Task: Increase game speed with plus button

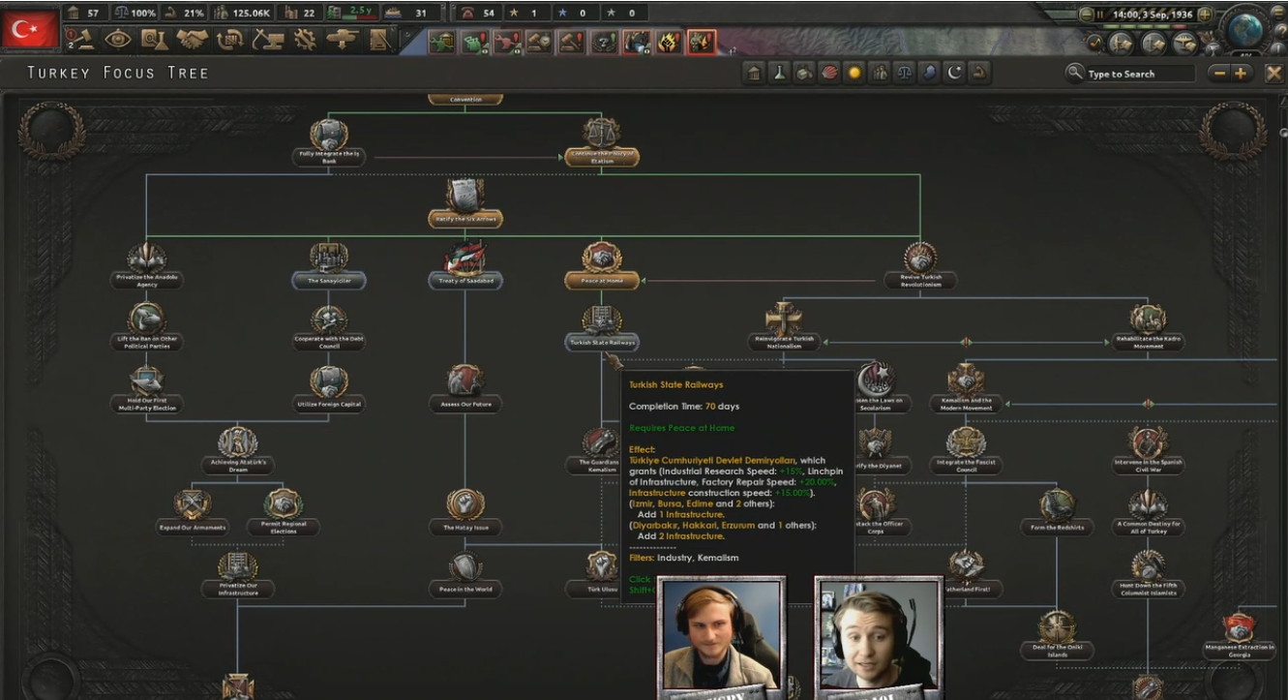Action: pos(1205,15)
